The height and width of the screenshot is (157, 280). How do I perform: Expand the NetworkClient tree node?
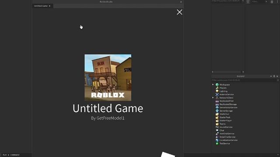click(x=213, y=98)
